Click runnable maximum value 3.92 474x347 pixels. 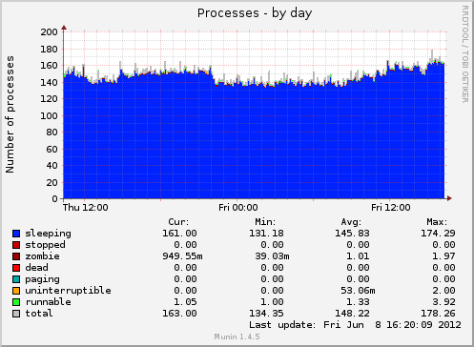[443, 302]
